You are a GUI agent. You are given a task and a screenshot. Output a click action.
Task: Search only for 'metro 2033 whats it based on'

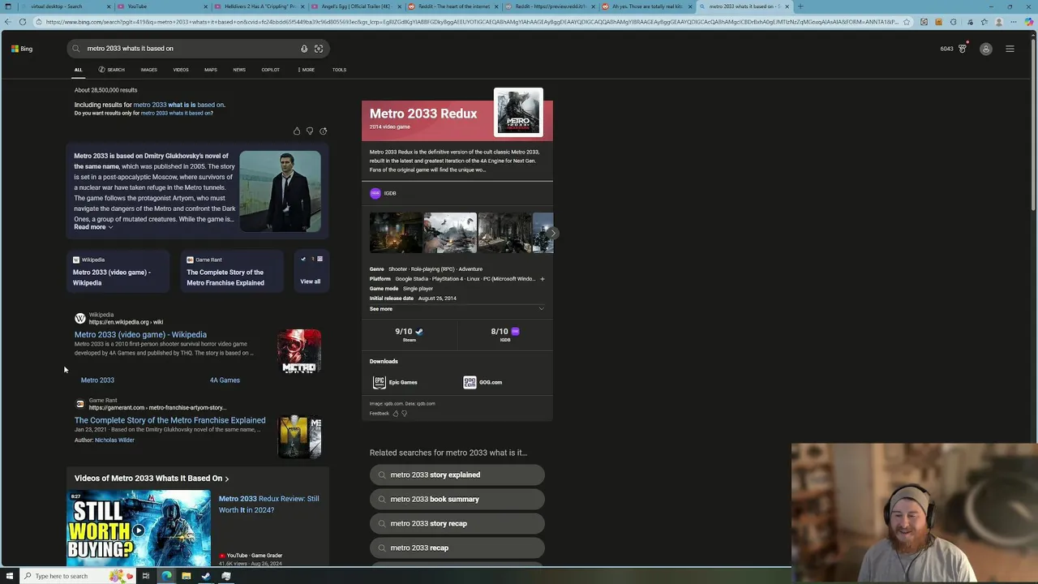click(175, 114)
